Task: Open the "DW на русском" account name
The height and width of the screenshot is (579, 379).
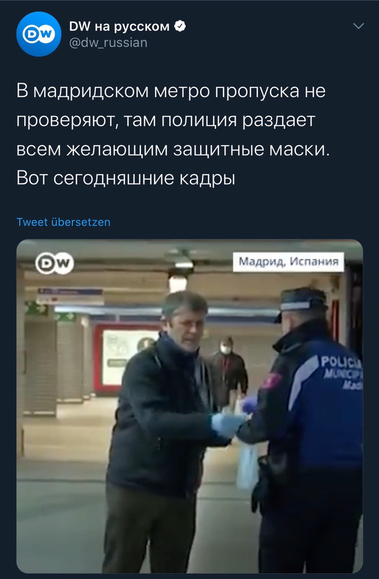Action: (x=119, y=27)
